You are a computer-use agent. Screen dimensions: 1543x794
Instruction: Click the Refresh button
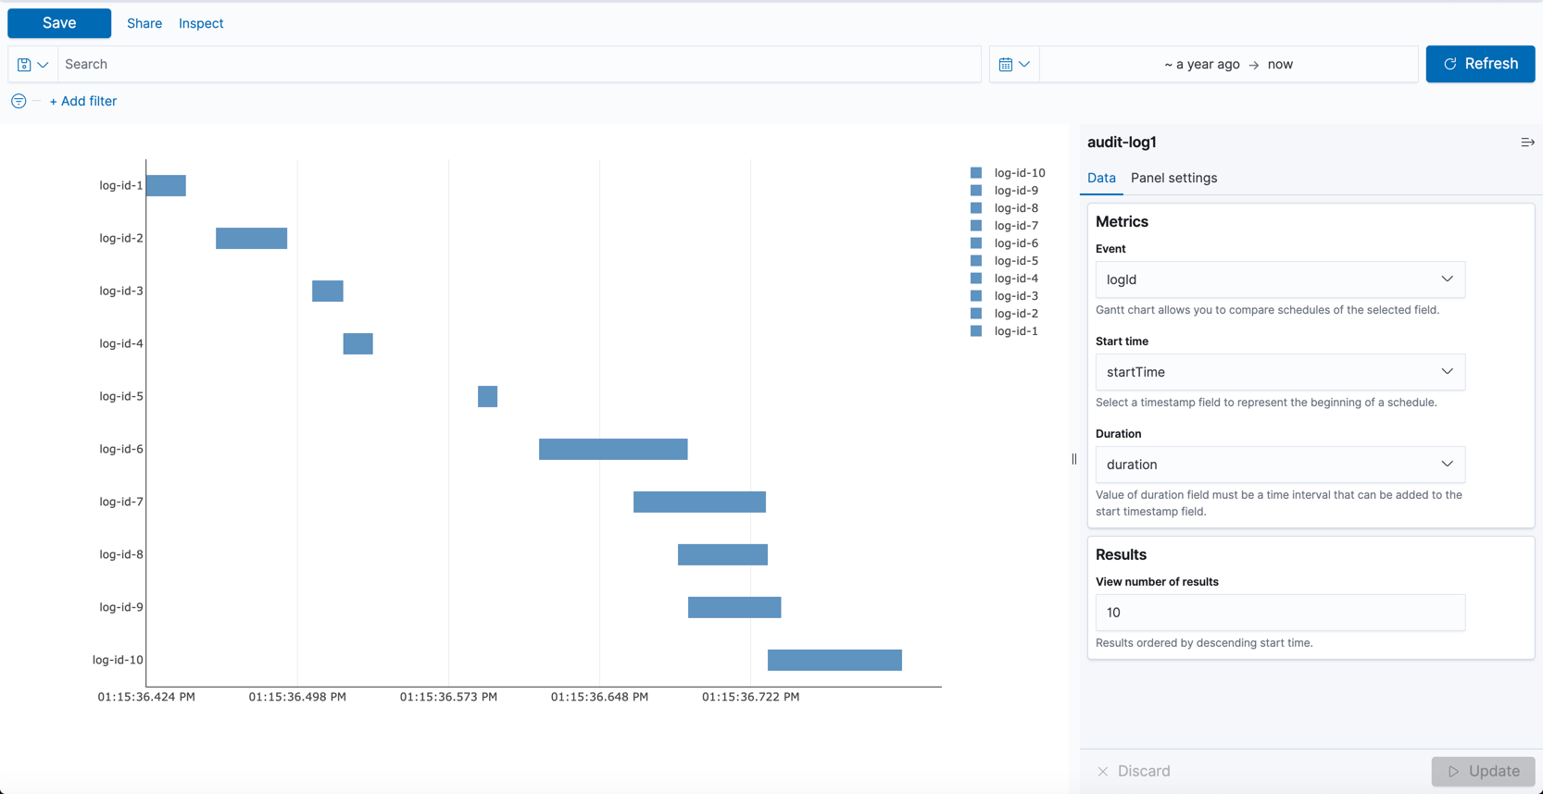[x=1480, y=64]
